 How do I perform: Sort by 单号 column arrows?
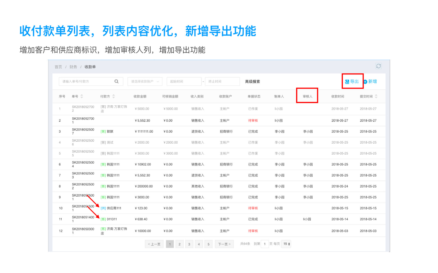[82, 96]
